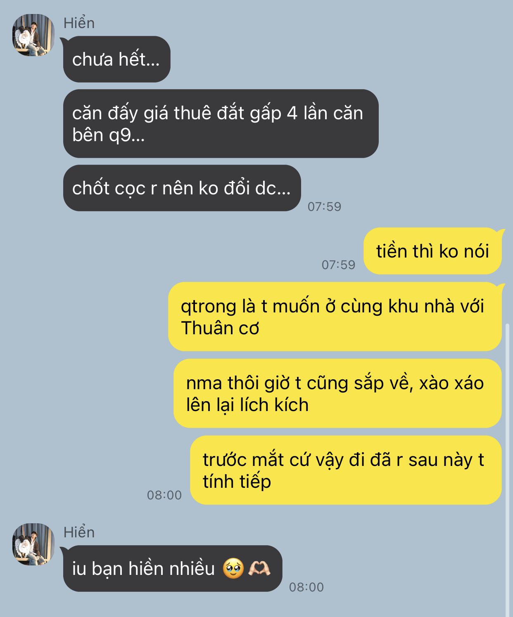Tap the message about 'giá thuê đắt gấp 4 lần'

[221, 123]
